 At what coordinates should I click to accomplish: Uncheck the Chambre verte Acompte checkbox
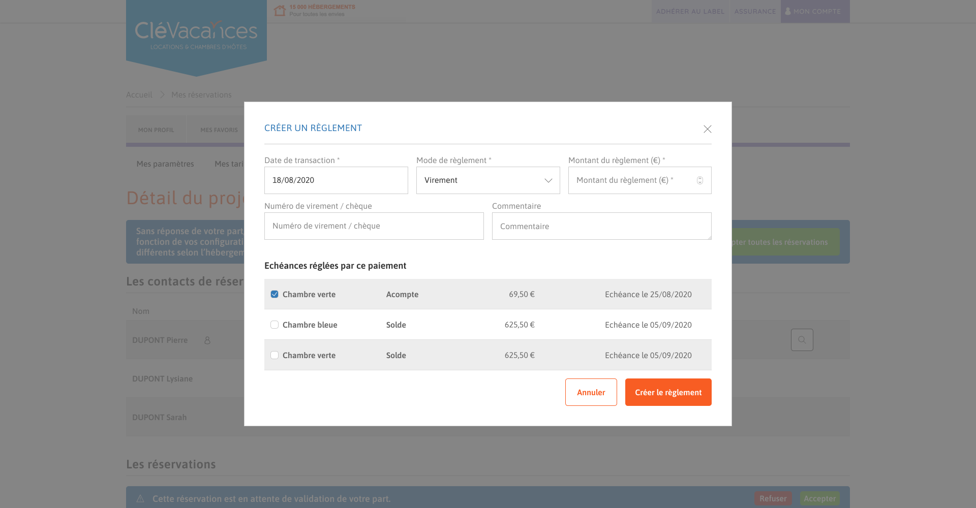[x=274, y=294]
